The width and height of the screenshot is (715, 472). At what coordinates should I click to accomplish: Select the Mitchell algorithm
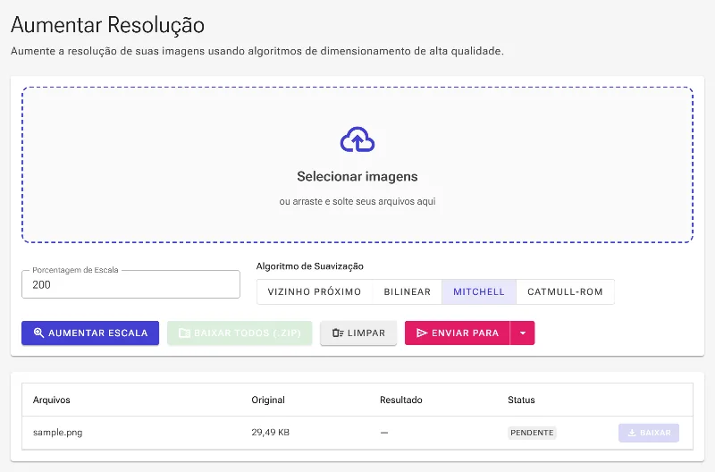[x=479, y=291]
